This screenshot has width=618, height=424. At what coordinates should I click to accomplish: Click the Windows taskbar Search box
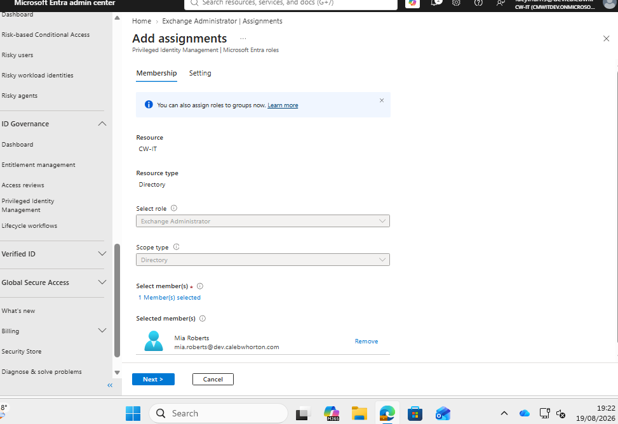(x=218, y=413)
